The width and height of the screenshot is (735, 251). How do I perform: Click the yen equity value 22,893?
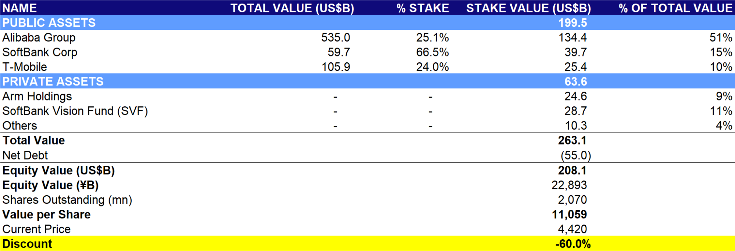[x=569, y=185]
